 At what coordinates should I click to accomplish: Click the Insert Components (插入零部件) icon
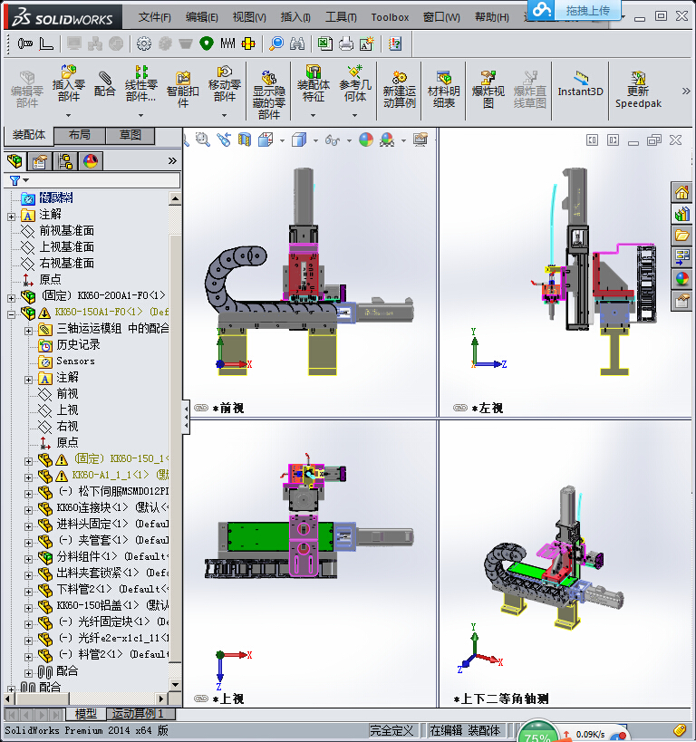click(x=69, y=83)
